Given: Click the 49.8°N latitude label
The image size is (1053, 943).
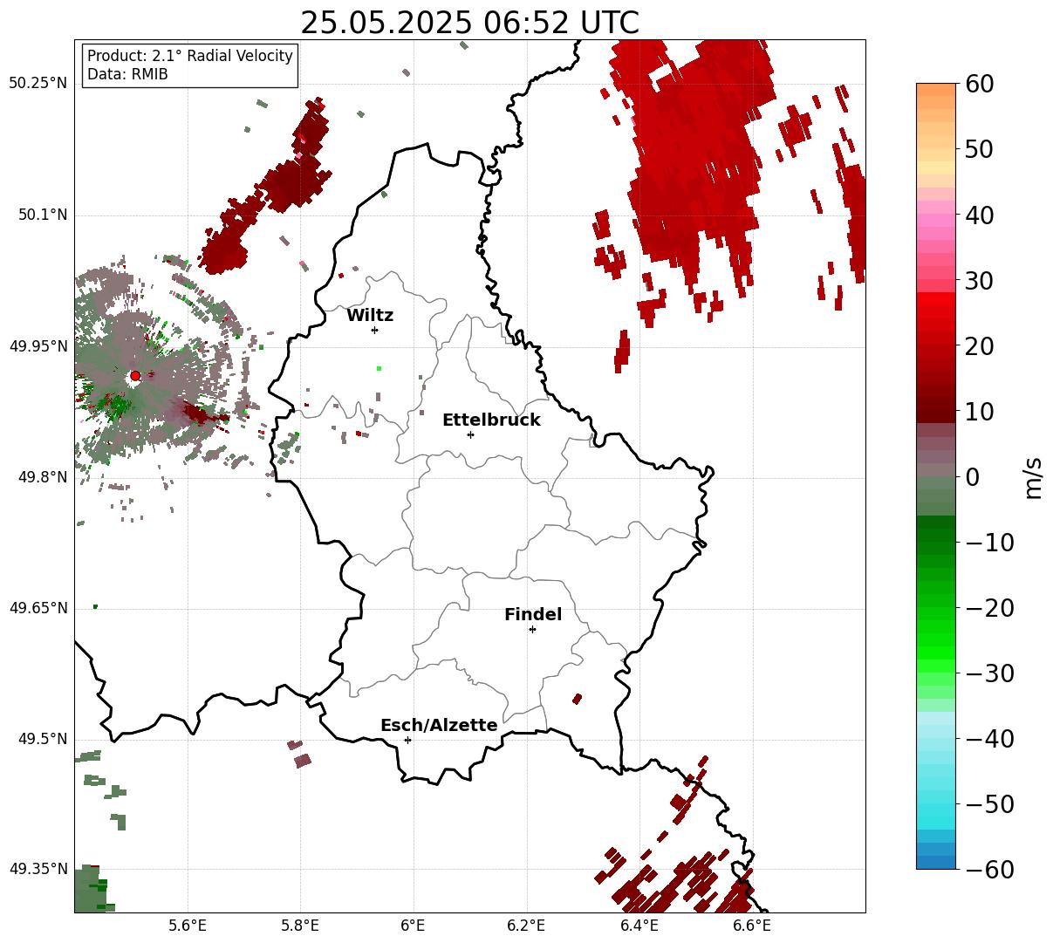Looking at the screenshot, I should click(x=42, y=477).
